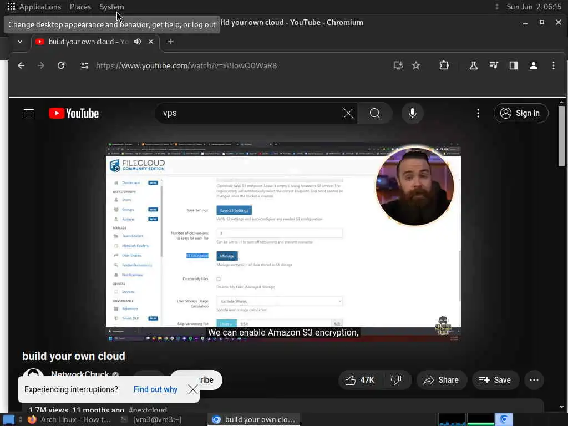Install app icon in address bar
Viewport: 568px width, 426px height.
(398, 65)
